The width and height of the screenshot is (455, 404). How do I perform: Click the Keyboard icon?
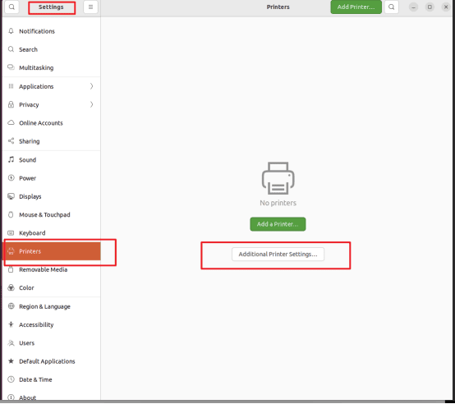click(11, 233)
